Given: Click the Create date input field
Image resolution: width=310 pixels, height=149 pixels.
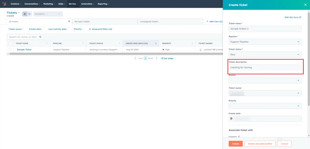Looking at the screenshot, I should click(265, 118).
